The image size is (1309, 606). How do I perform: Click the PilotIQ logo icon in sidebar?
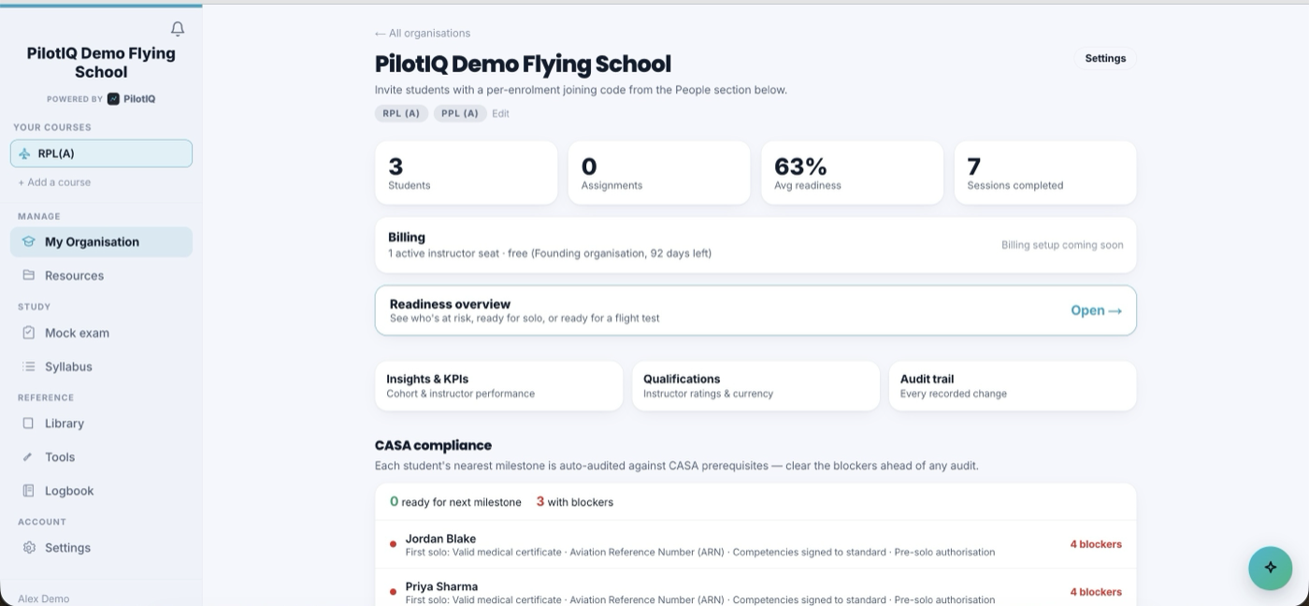(x=113, y=99)
